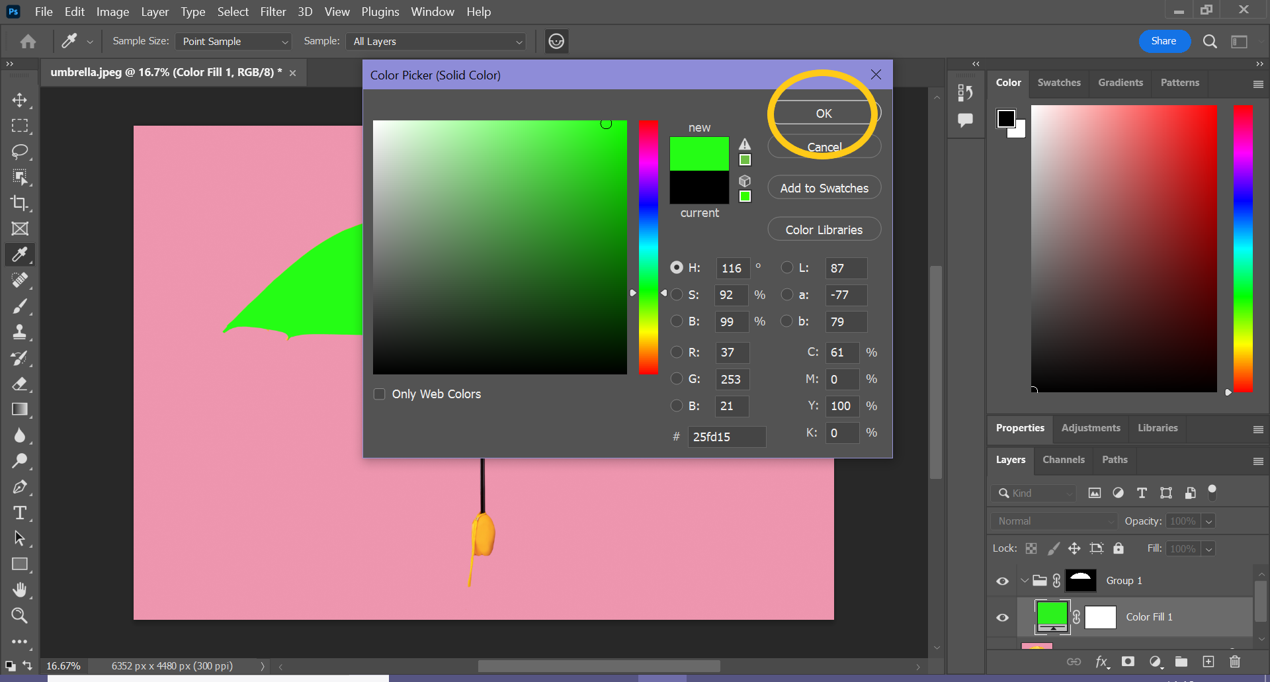Viewport: 1270px width, 682px height.
Task: Switch to the Adjustments tab
Action: pyautogui.click(x=1091, y=428)
